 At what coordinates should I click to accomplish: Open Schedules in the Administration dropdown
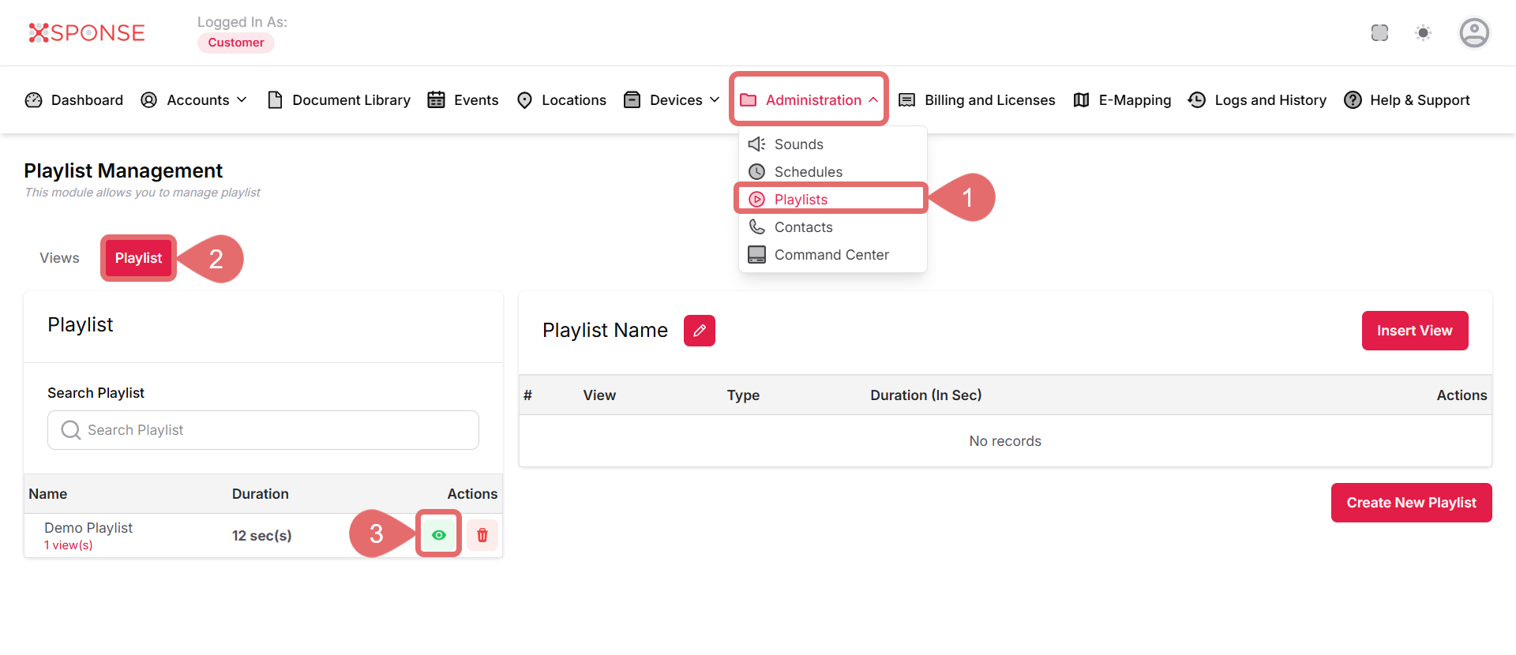tap(808, 172)
